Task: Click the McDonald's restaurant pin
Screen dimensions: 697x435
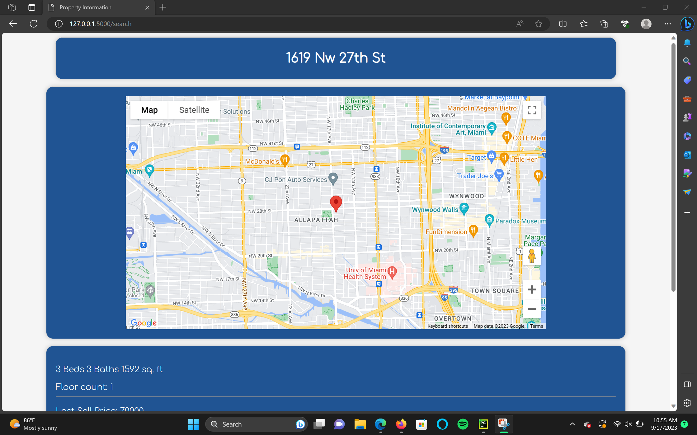Action: pyautogui.click(x=285, y=160)
